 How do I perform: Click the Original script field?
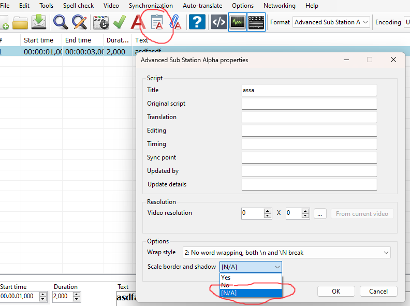309,104
